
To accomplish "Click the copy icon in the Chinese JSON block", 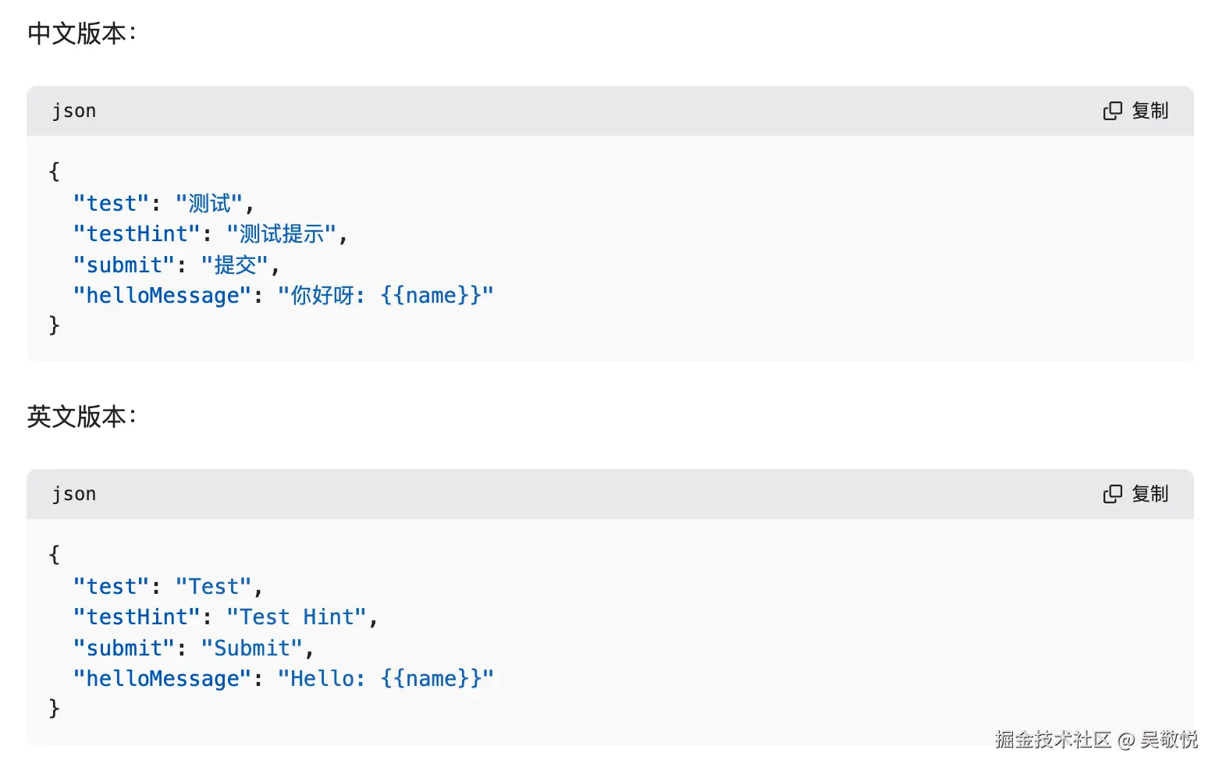I will (x=1112, y=111).
